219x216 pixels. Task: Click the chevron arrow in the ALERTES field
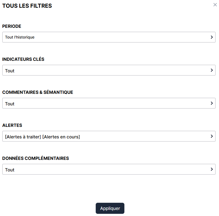pyautogui.click(x=212, y=136)
